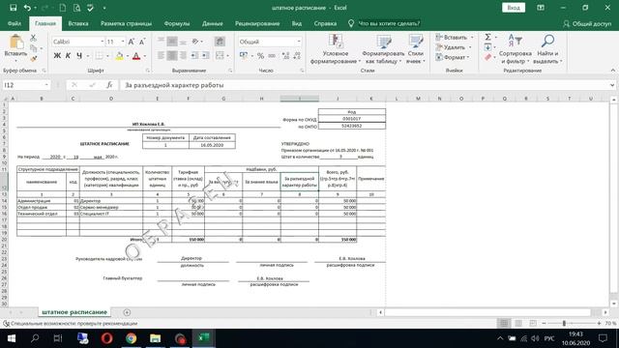
Task: Expand the formula bar
Action: [x=612, y=85]
